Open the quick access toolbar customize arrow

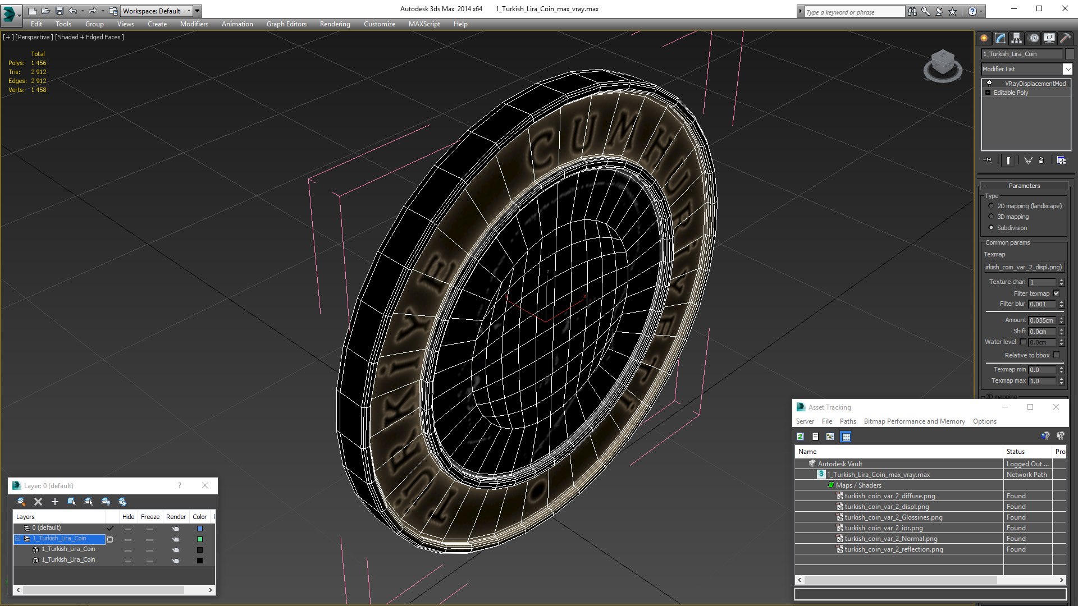tap(197, 11)
